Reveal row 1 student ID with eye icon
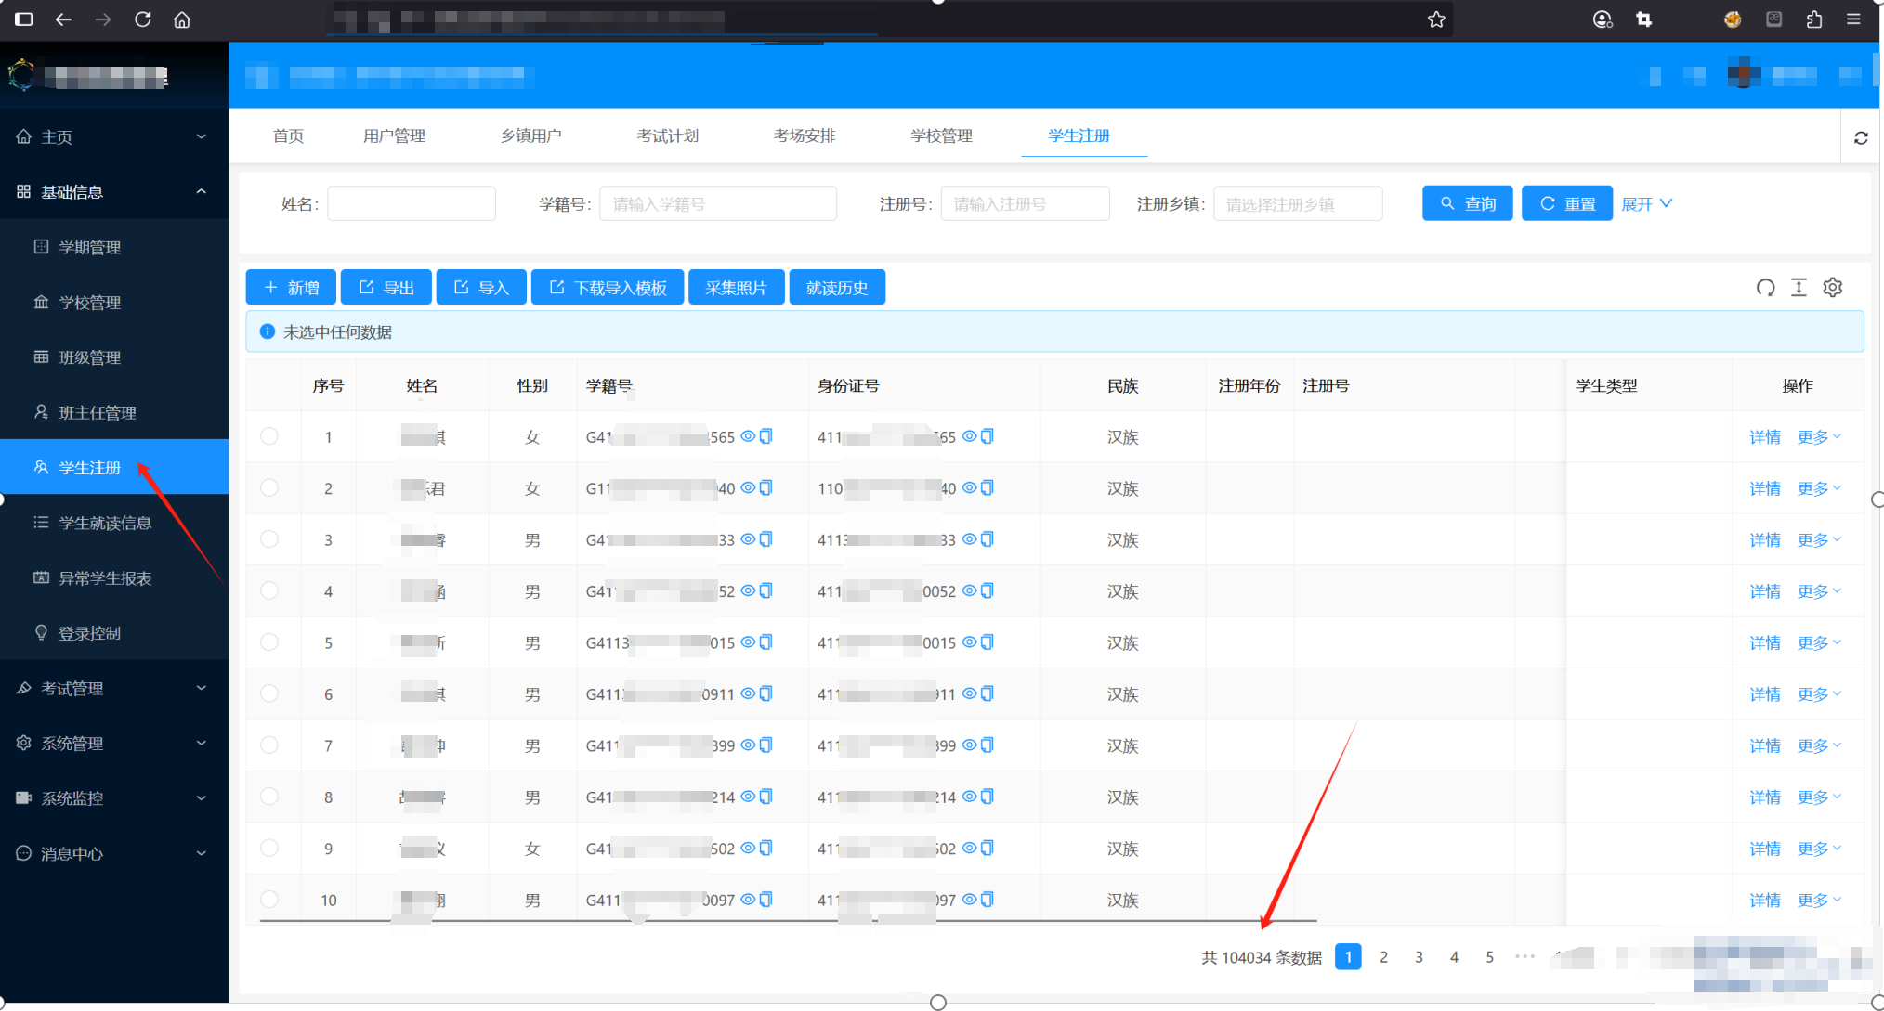Screen dimensions: 1884x1011 (748, 436)
